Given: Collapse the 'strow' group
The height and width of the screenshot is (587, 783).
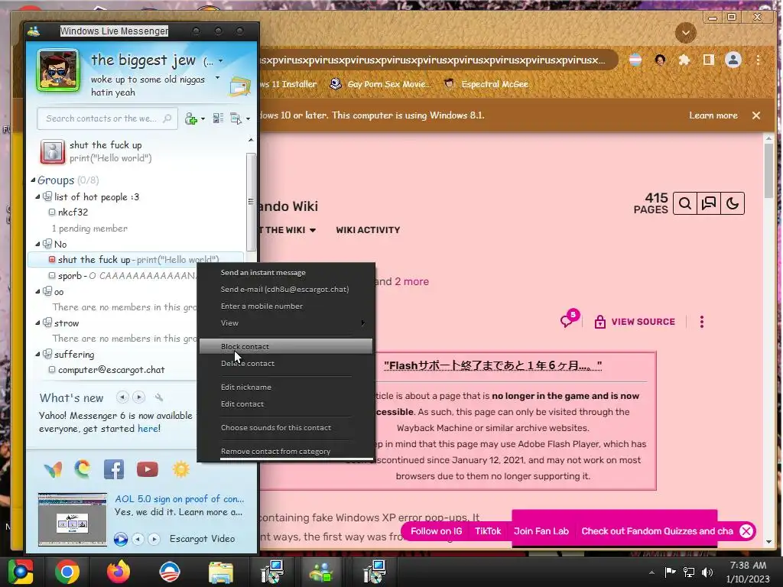Looking at the screenshot, I should (37, 323).
